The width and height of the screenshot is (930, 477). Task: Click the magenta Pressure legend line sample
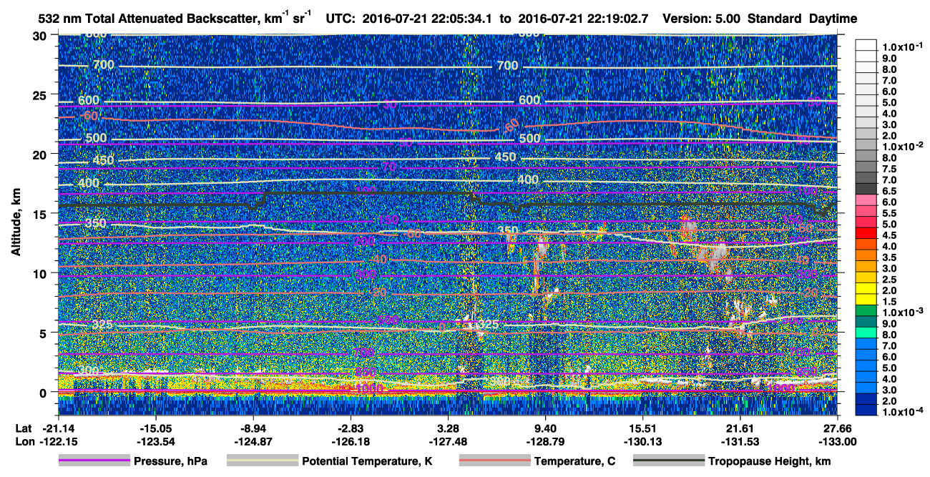(x=94, y=461)
